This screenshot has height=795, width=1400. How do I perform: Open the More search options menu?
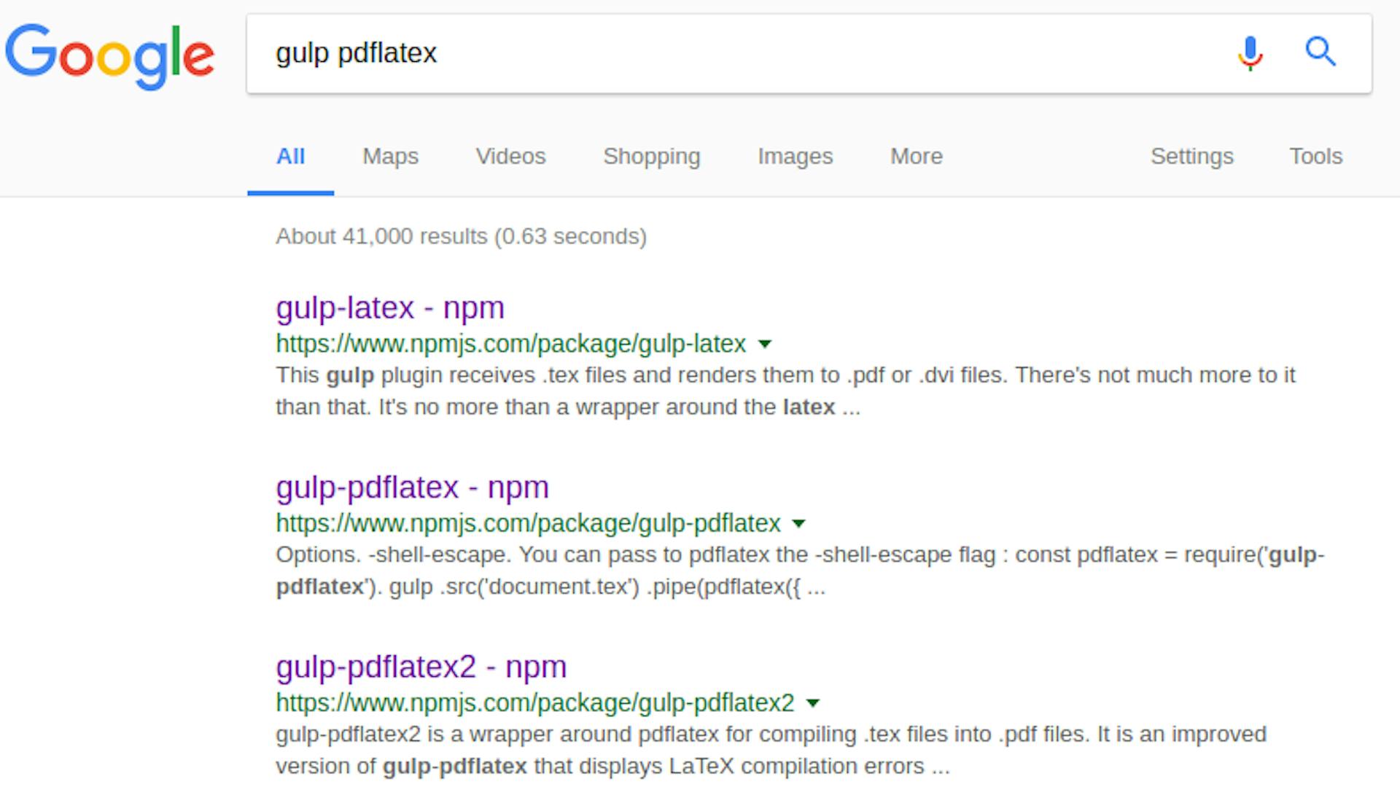(915, 156)
